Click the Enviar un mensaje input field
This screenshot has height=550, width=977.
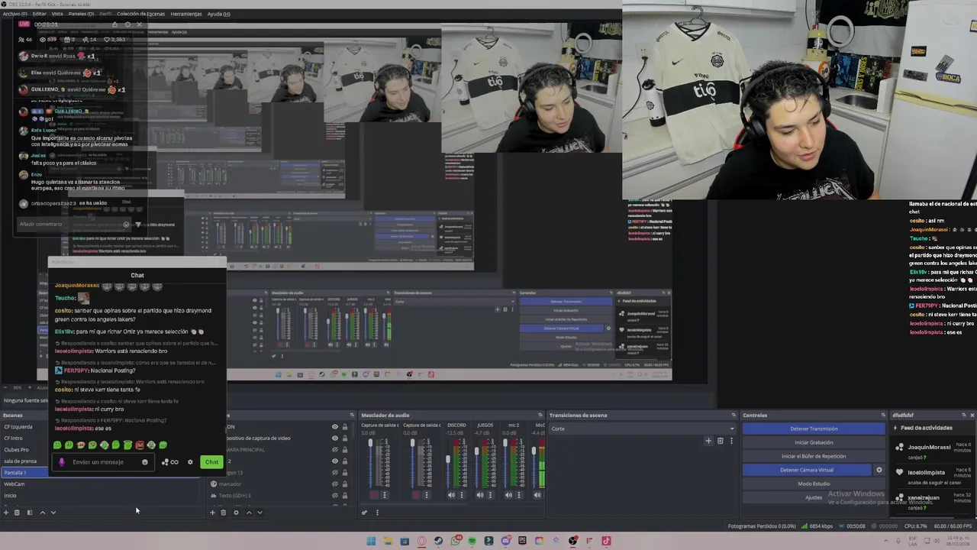point(103,462)
